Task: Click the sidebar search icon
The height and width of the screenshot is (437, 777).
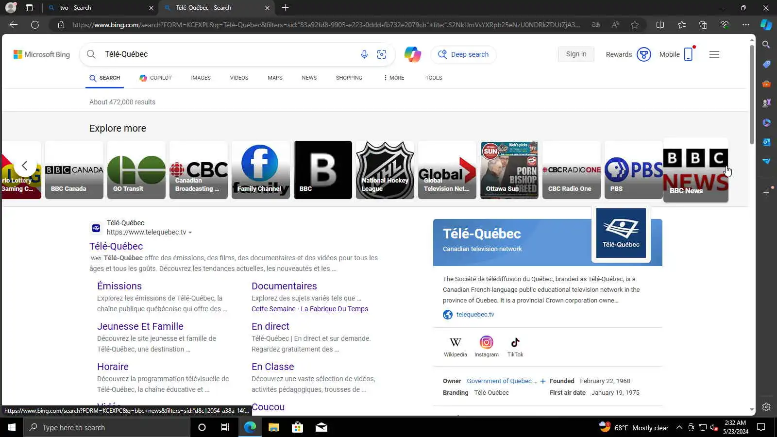Action: [766, 45]
